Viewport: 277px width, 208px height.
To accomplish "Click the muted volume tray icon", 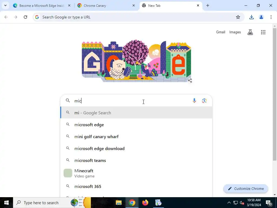I will point(242,203).
